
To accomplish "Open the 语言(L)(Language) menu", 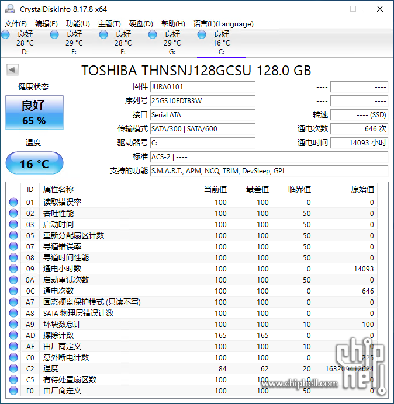I will click(223, 24).
